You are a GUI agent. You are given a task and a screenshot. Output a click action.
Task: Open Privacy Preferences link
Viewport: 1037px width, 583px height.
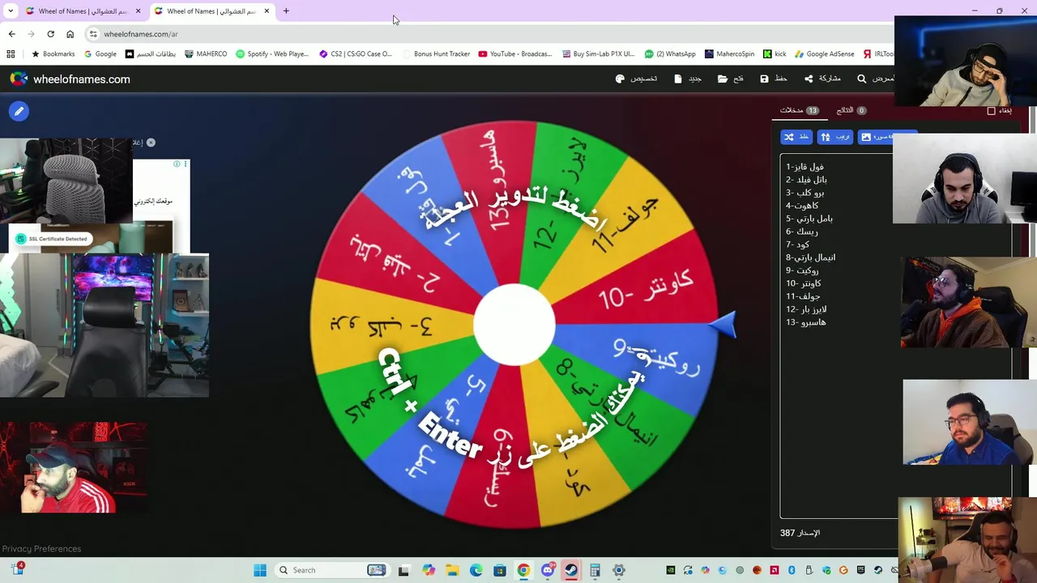tap(41, 549)
